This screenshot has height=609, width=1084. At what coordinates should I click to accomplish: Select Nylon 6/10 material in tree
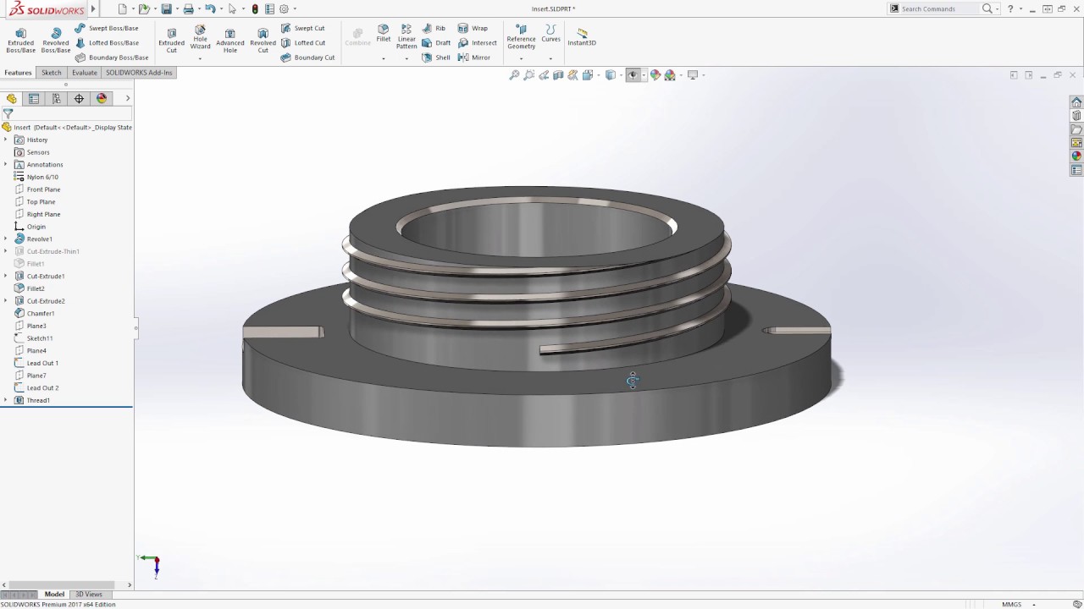pos(42,177)
